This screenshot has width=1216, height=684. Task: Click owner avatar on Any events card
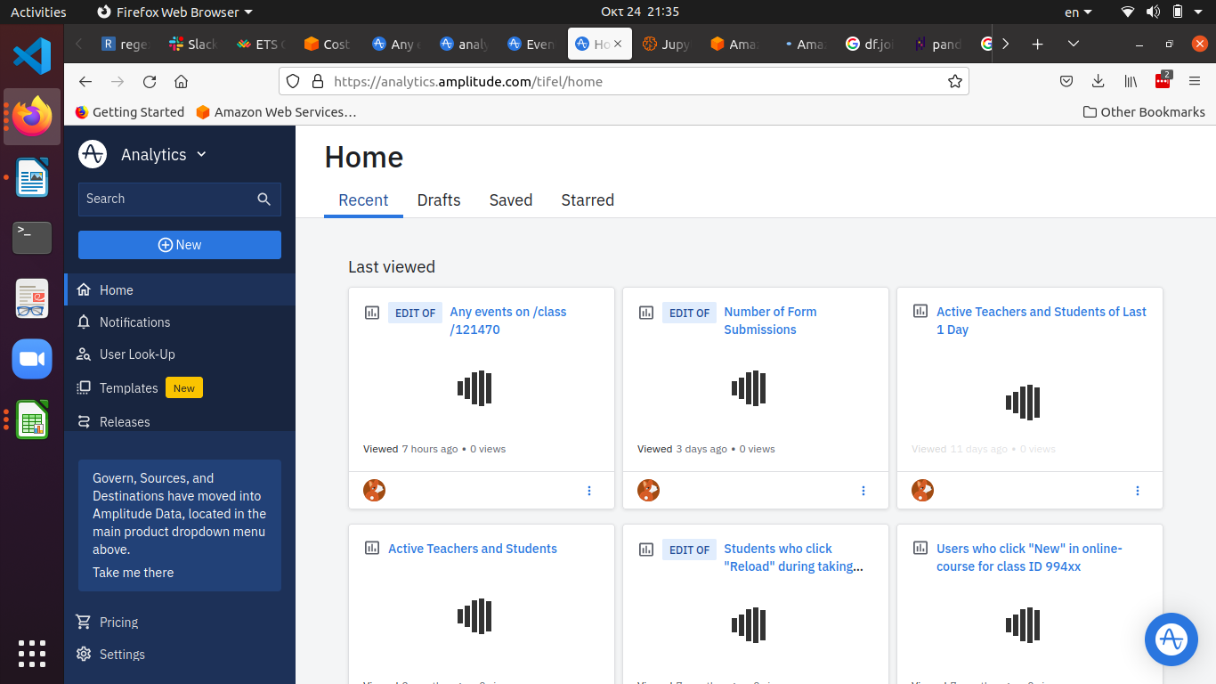click(x=375, y=490)
